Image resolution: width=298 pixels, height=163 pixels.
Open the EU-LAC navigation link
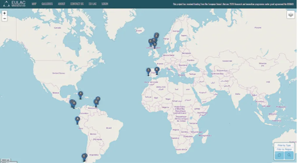[93, 4]
